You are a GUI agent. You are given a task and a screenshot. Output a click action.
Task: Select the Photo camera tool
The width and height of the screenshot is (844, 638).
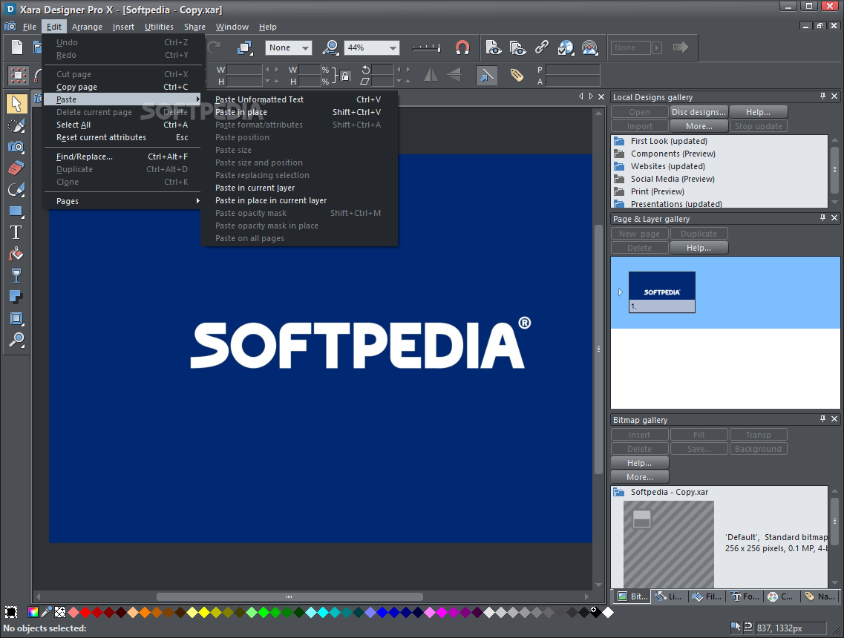(x=16, y=146)
